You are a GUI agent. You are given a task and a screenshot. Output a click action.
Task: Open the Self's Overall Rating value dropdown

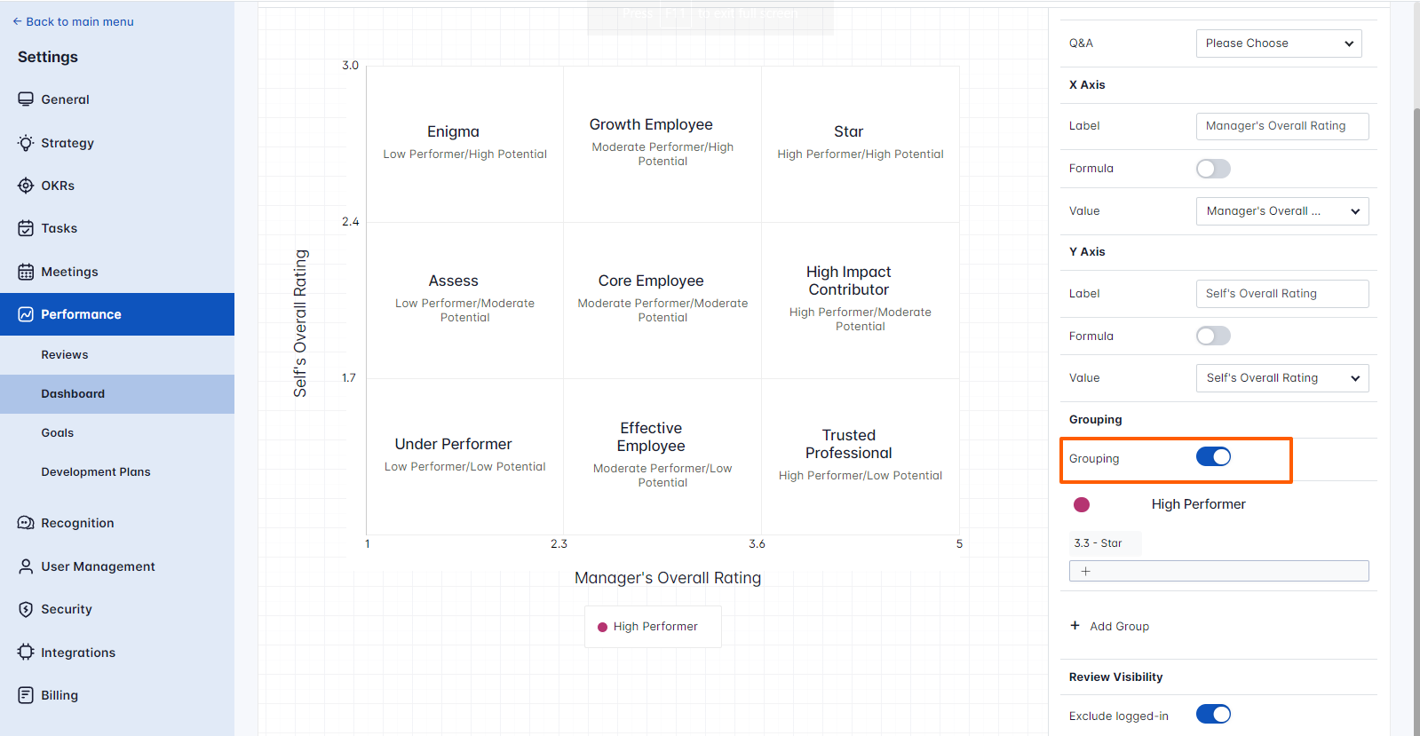1281,378
